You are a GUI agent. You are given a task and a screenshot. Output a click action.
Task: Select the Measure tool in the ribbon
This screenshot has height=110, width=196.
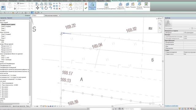[x=70, y=4]
